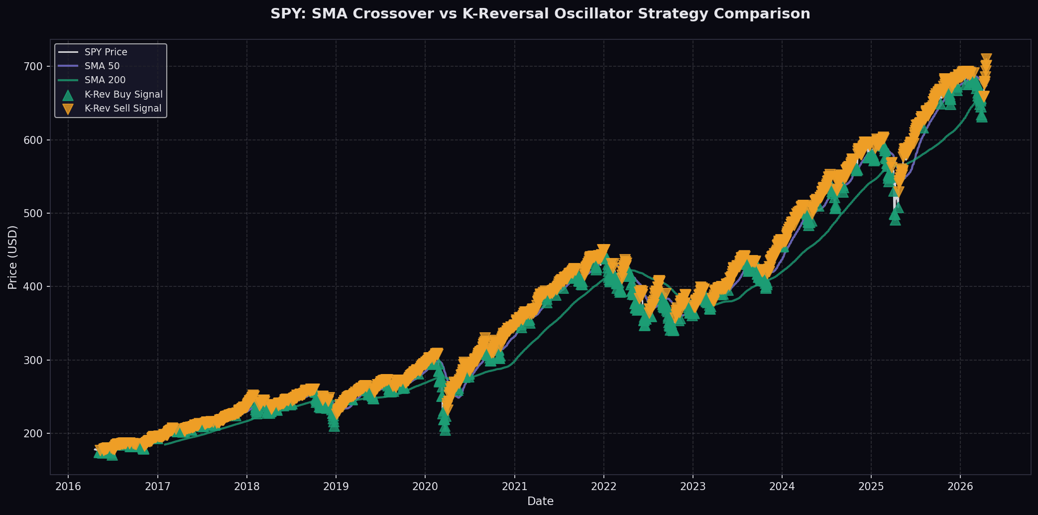Image resolution: width=1038 pixels, height=515 pixels.
Task: Click the SPY Price line sample in legend
Action: 68,52
